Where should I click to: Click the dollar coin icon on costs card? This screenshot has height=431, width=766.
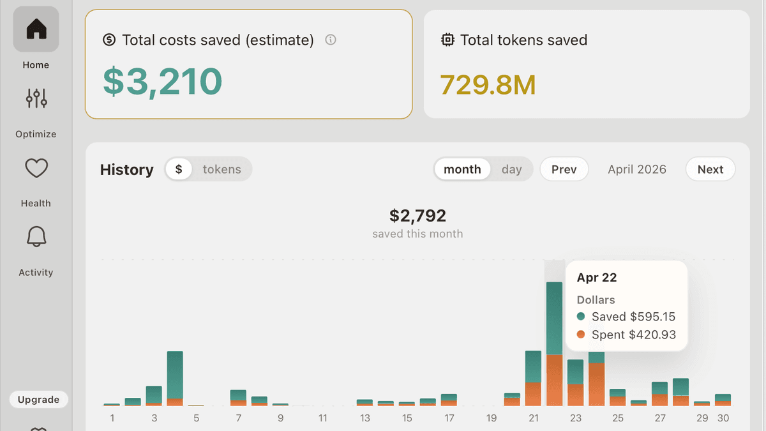point(109,40)
